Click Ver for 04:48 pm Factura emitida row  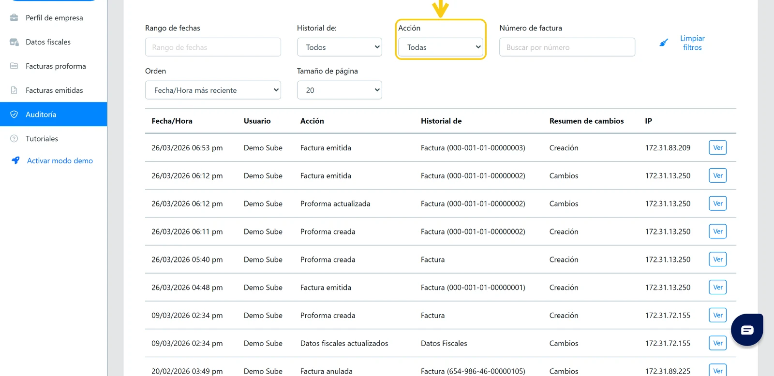coord(718,287)
